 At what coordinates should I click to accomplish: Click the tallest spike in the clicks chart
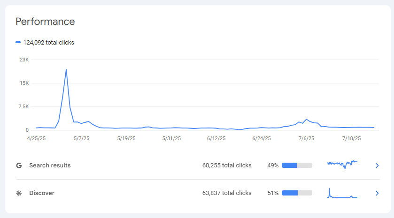[x=66, y=70]
